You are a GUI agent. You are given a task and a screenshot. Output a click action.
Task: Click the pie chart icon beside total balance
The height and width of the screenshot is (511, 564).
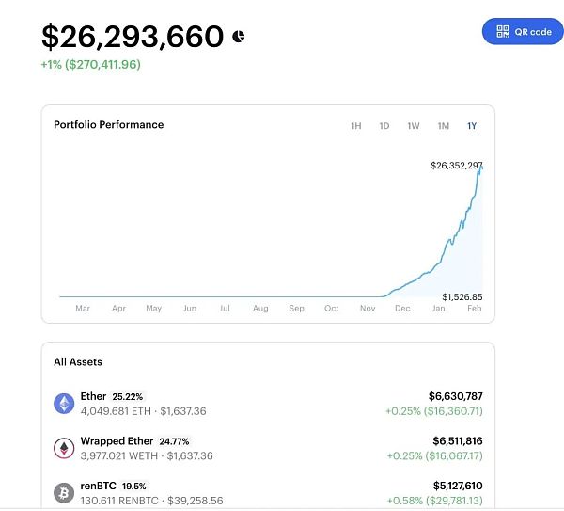(239, 37)
